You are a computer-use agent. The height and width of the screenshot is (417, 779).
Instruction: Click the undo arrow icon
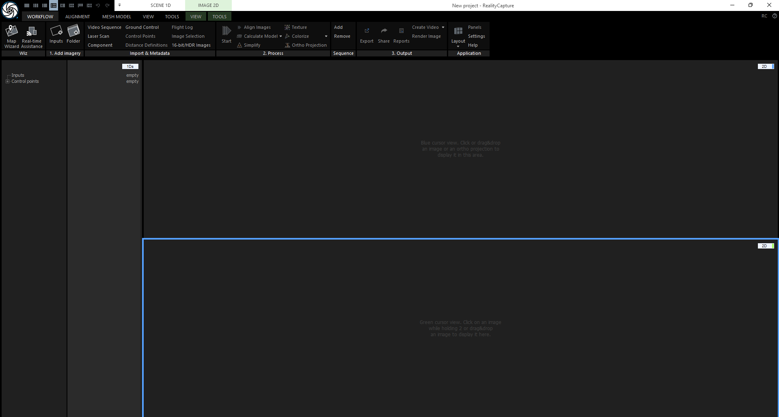tap(98, 5)
